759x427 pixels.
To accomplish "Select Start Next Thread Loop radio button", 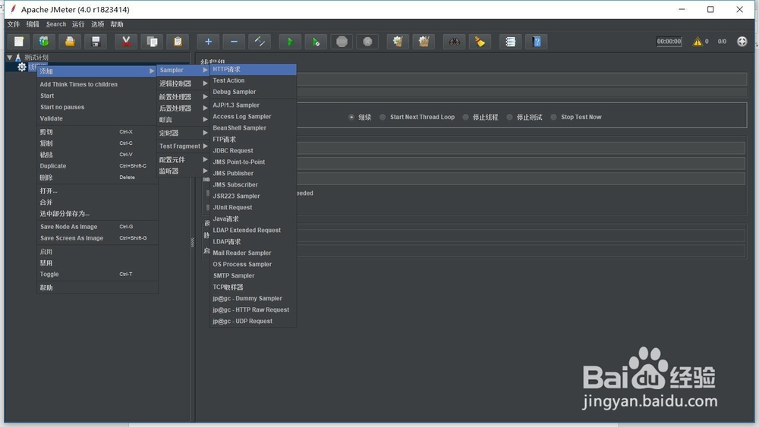I will click(383, 117).
